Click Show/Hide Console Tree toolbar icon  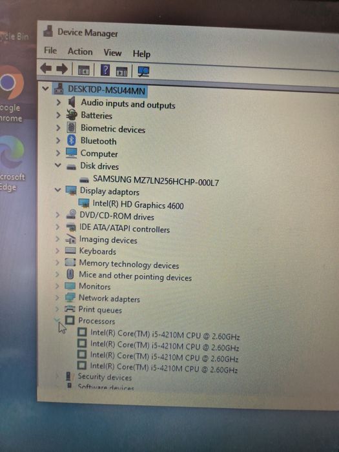(83, 70)
